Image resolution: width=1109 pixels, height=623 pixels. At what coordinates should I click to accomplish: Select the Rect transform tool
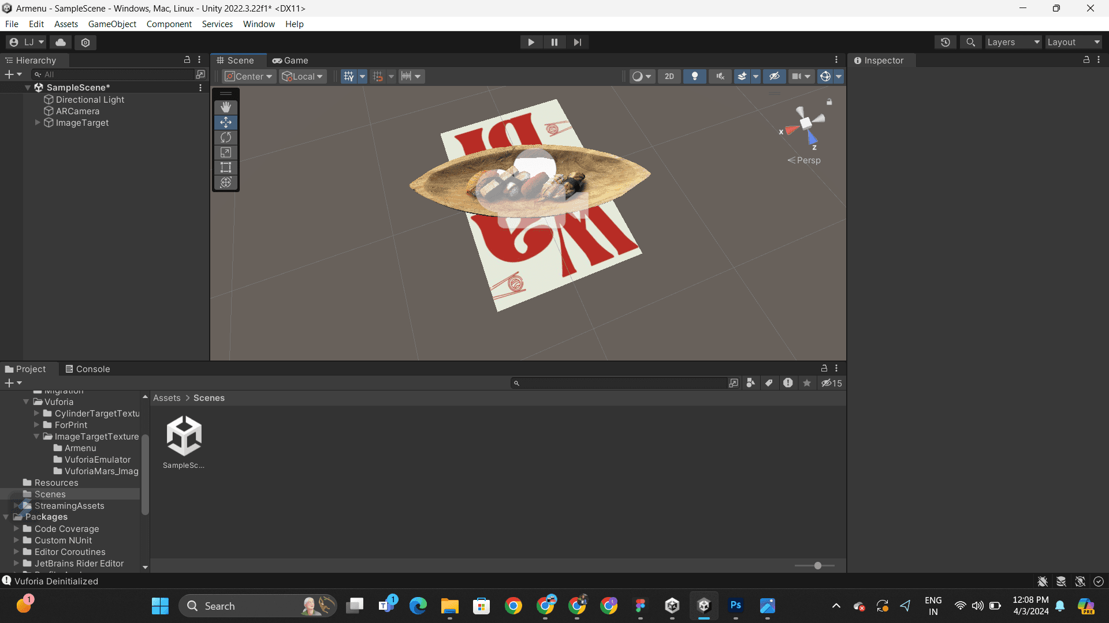click(x=226, y=167)
